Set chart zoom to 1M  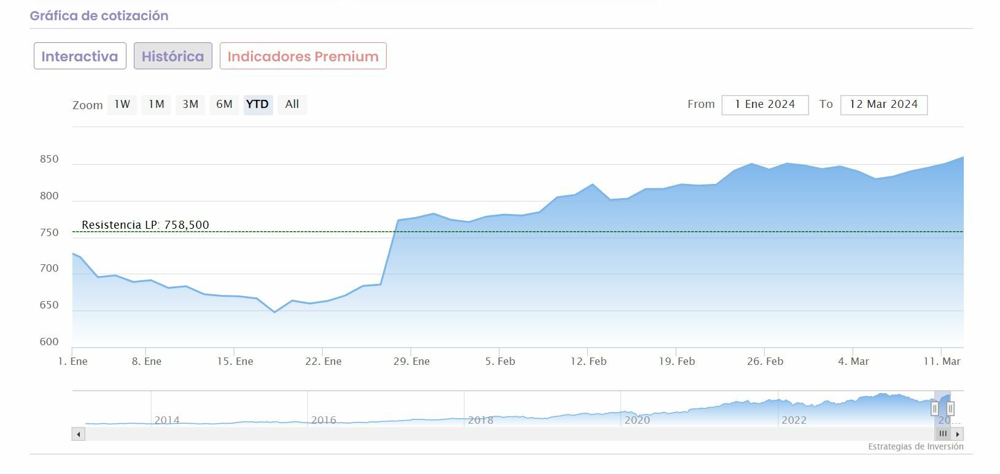[157, 104]
